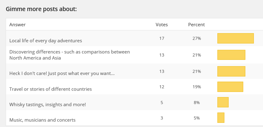
Task: Click the Votes column header
Action: tap(162, 25)
